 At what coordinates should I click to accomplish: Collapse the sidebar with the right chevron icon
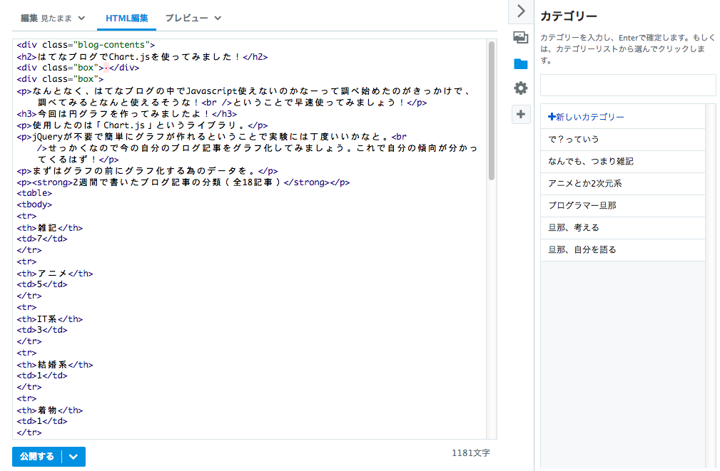(521, 11)
